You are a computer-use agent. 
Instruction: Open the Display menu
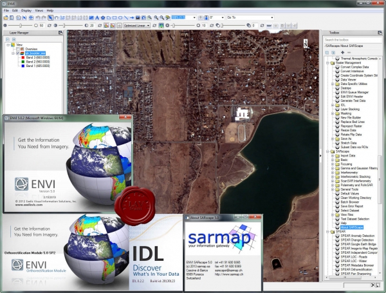point(26,10)
